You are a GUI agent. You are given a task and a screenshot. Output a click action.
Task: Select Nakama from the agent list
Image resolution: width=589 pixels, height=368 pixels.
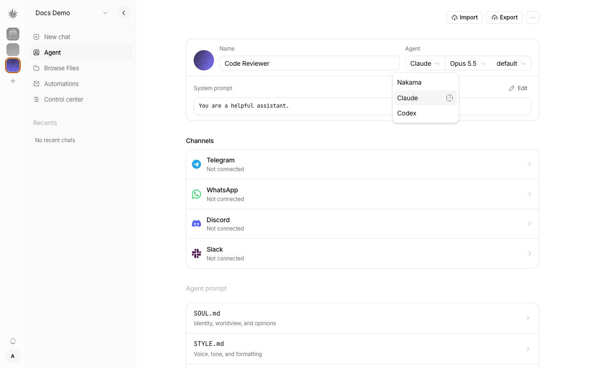pos(426,82)
